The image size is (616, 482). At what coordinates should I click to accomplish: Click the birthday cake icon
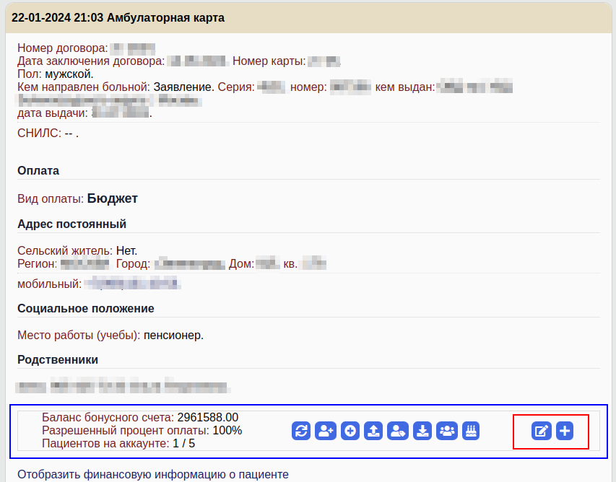click(471, 431)
